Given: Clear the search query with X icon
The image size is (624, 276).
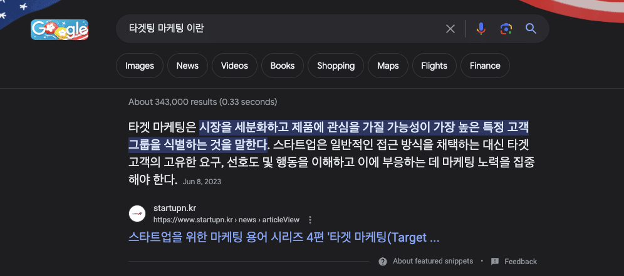Looking at the screenshot, I should point(450,29).
